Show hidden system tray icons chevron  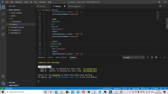pos(130,92)
